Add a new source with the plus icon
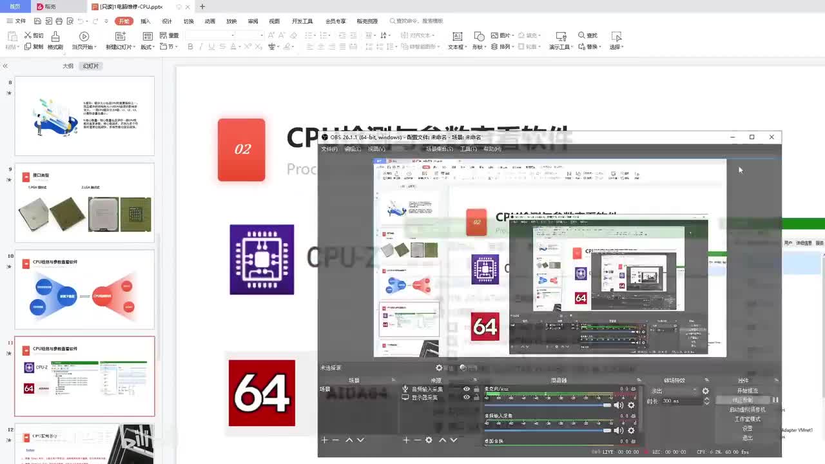This screenshot has height=464, width=825. click(406, 440)
